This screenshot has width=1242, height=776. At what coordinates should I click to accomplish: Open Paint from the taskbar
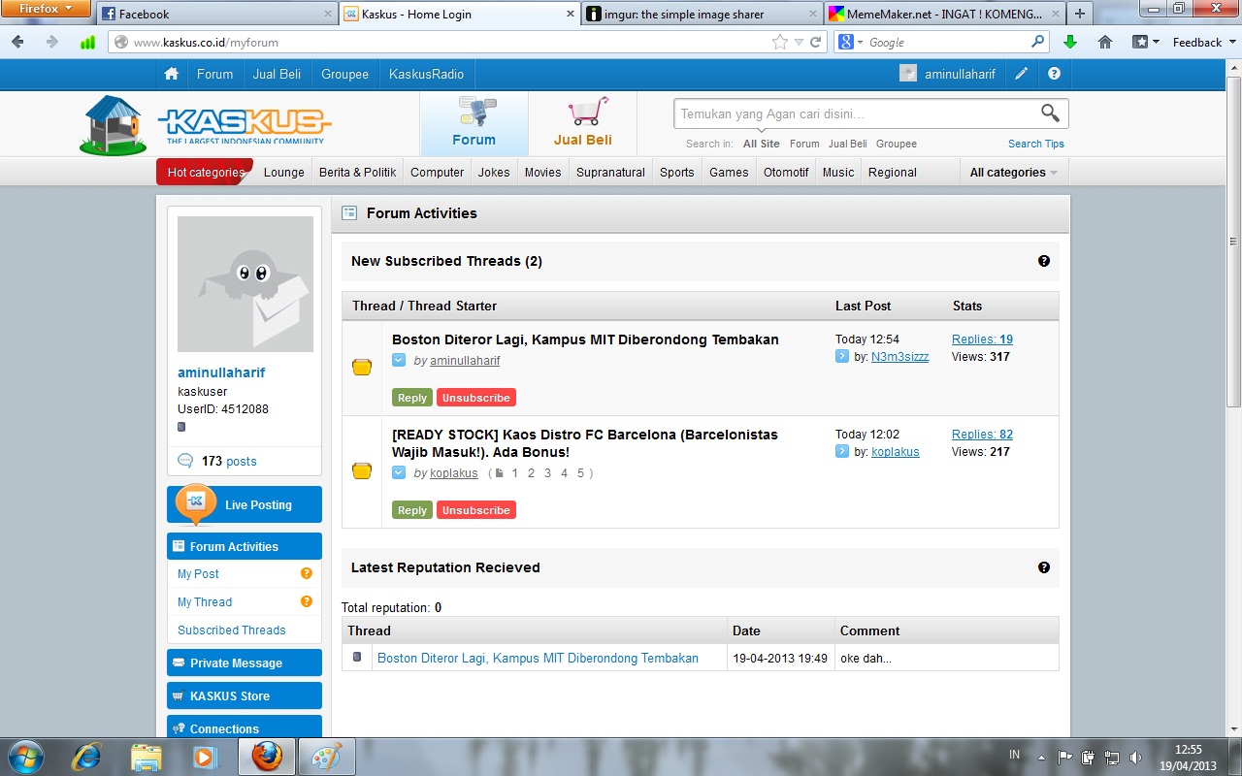[326, 756]
